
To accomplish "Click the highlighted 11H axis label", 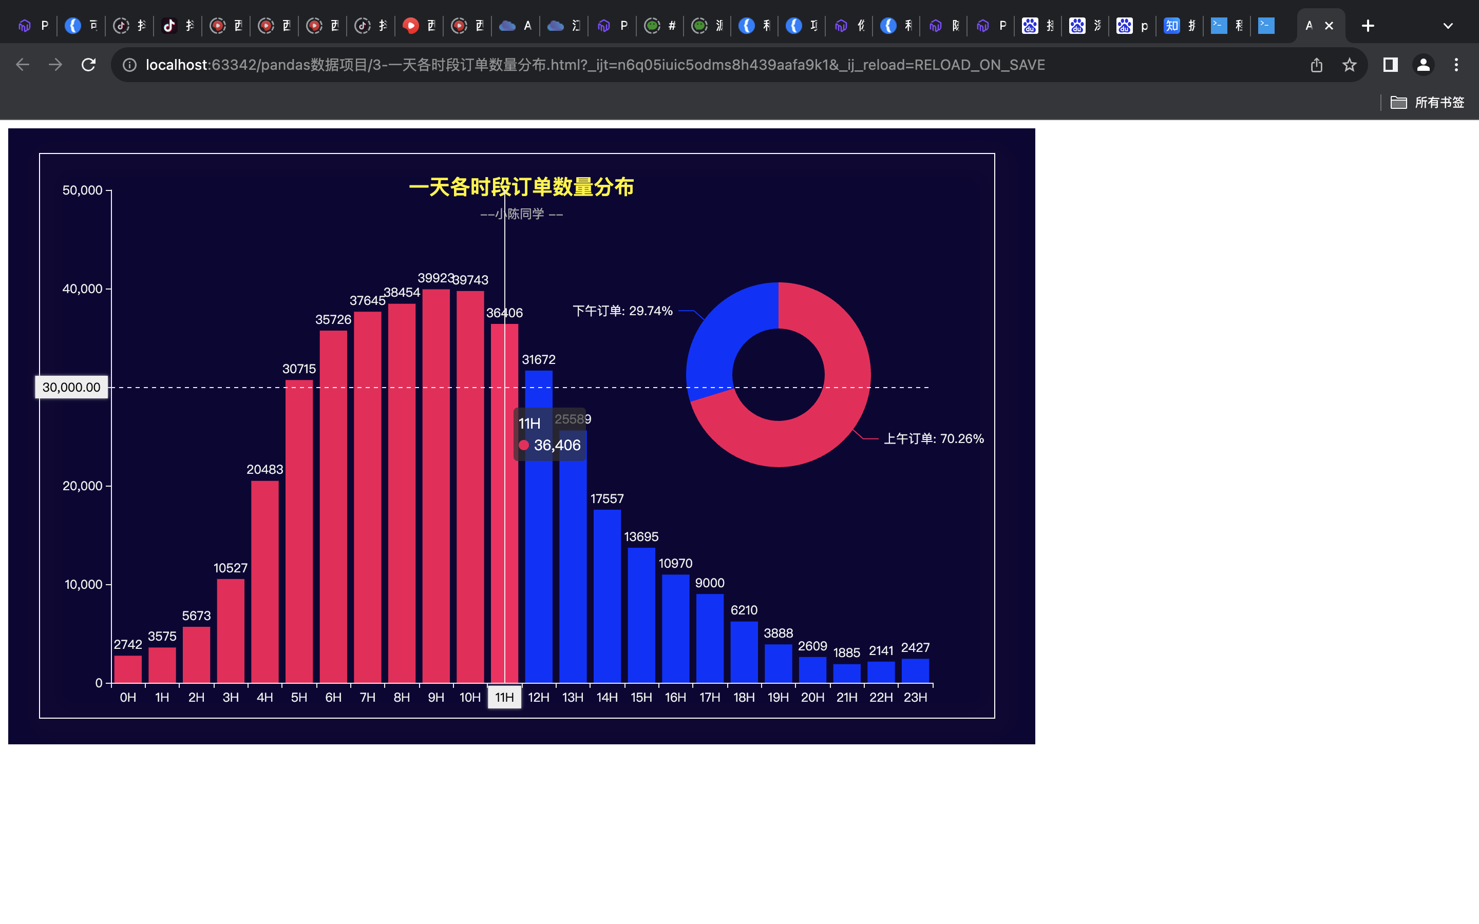I will tap(504, 697).
